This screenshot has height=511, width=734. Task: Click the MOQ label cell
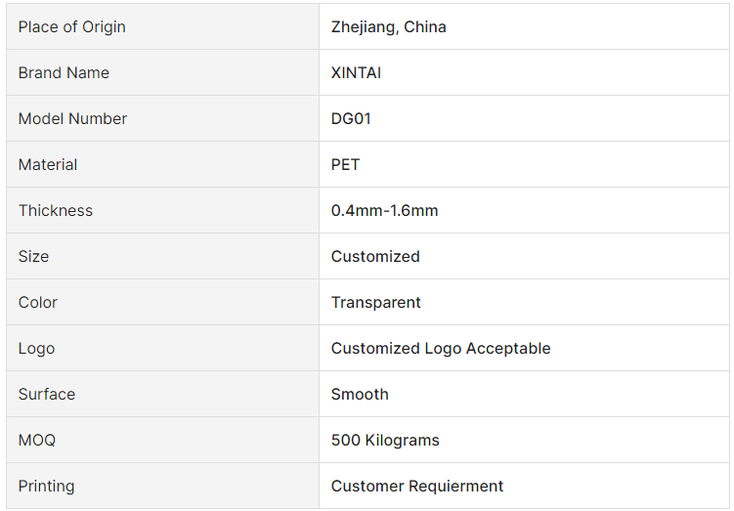[x=162, y=440]
